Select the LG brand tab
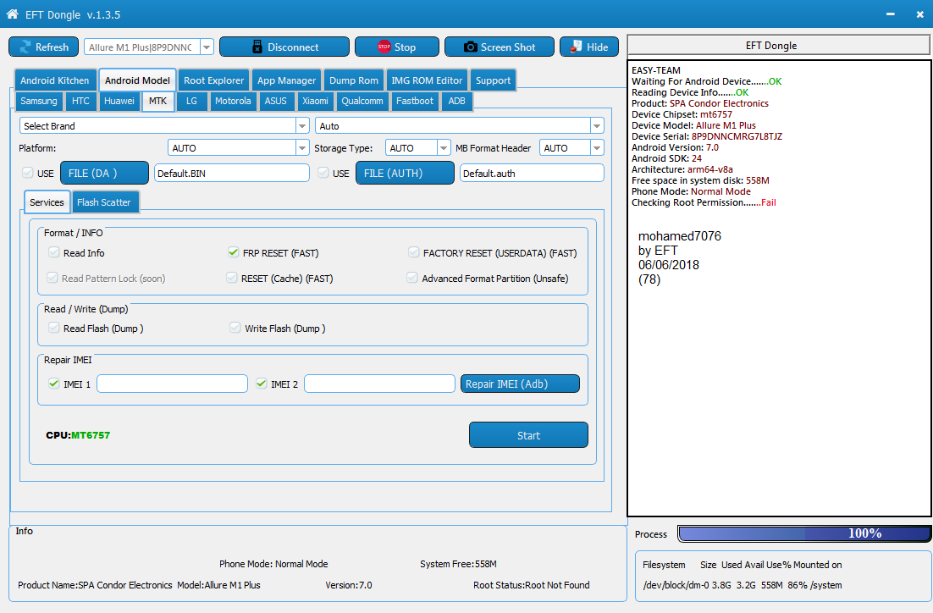The height and width of the screenshot is (613, 933). 191,101
